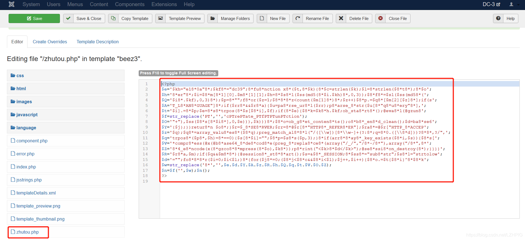The height and width of the screenshot is (240, 525).
Task: Open template_preview.png file
Action: click(66, 206)
